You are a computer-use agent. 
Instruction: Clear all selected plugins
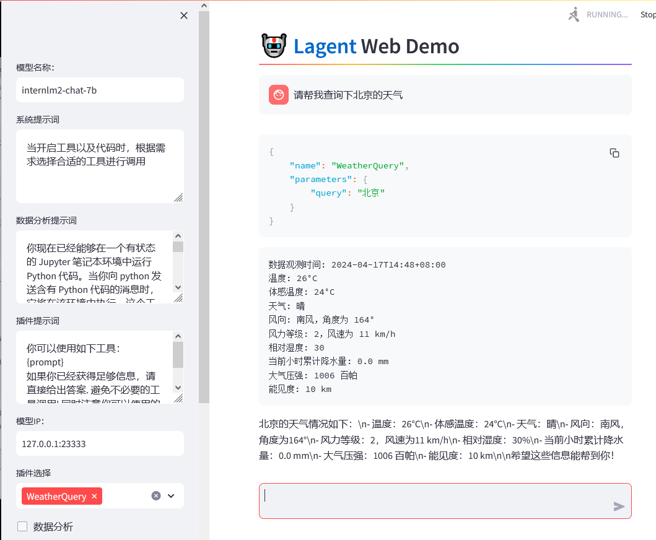click(x=156, y=495)
